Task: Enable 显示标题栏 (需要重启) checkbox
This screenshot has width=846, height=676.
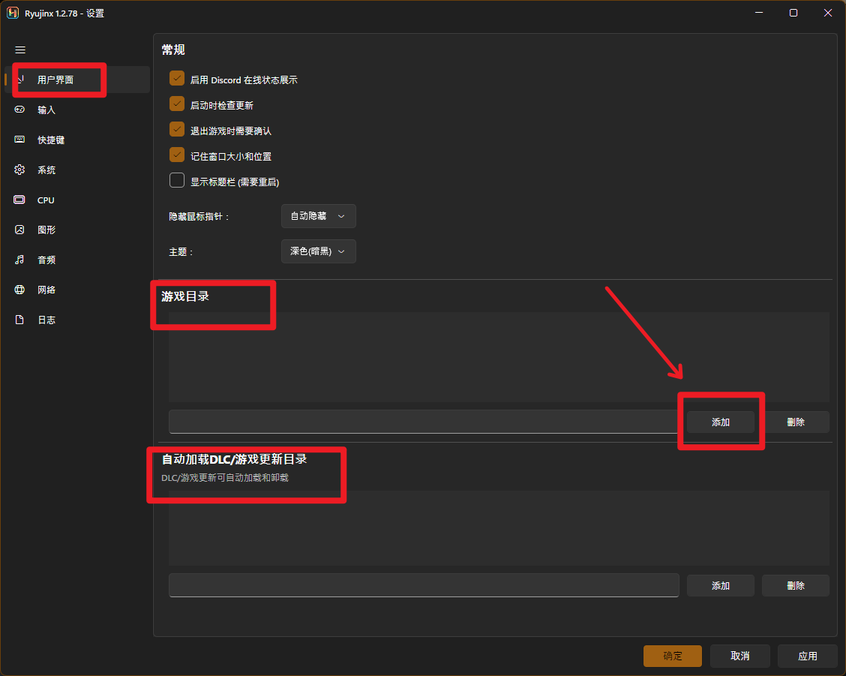Action: [177, 180]
